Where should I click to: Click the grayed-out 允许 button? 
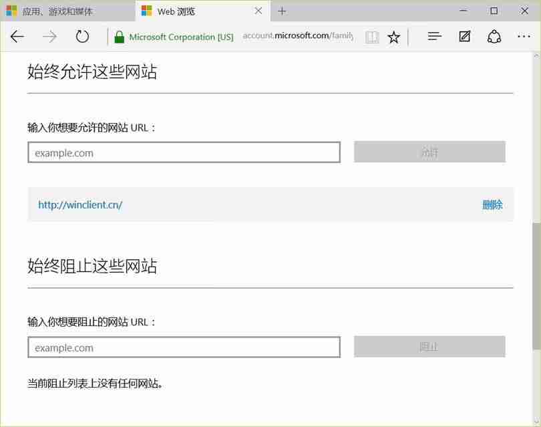coord(429,152)
